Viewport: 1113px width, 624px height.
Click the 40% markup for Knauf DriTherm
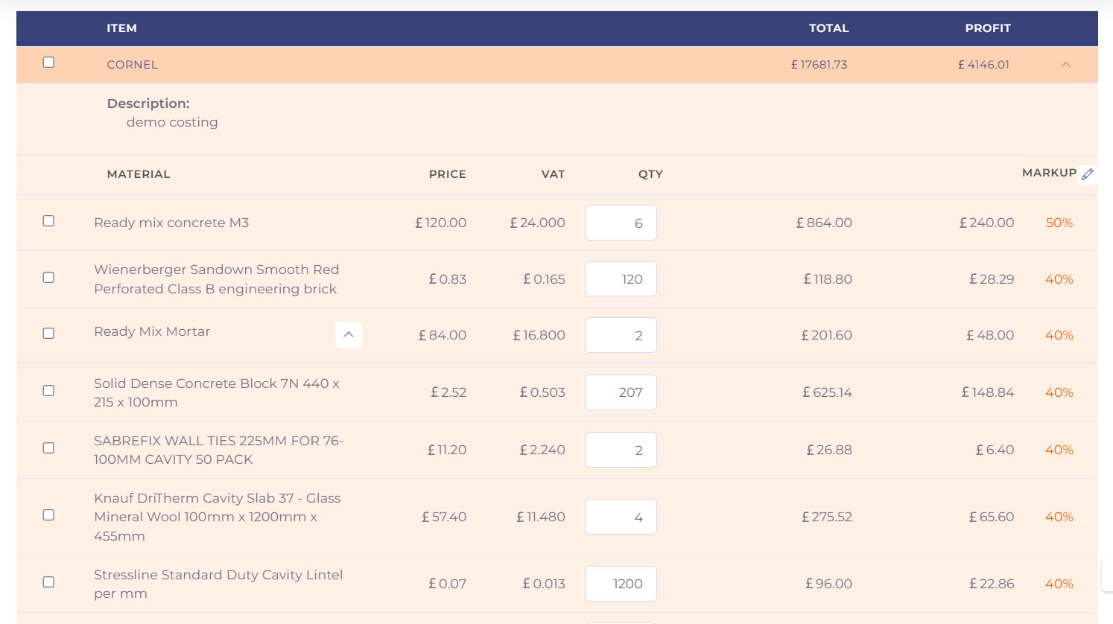[1059, 517]
